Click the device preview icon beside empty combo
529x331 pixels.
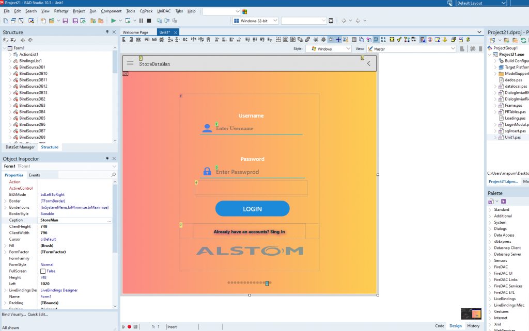331,21
